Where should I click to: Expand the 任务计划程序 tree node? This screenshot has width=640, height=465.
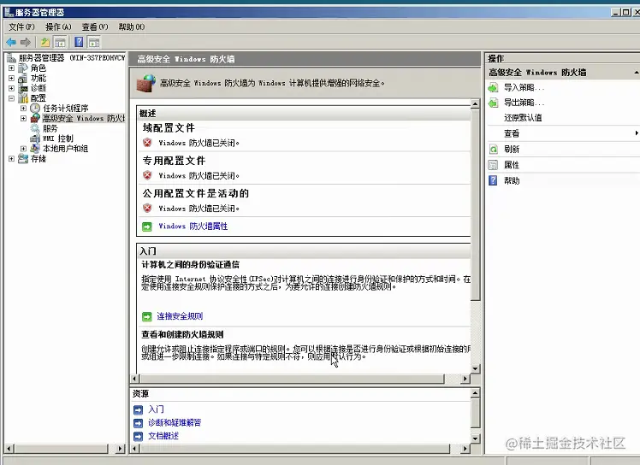pos(23,108)
